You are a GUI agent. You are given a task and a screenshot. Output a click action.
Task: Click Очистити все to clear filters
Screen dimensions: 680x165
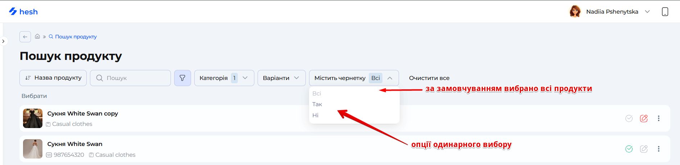pyautogui.click(x=429, y=78)
